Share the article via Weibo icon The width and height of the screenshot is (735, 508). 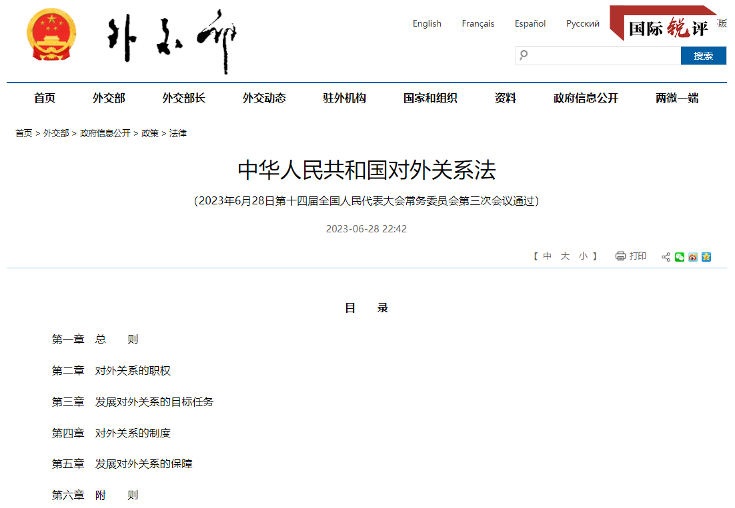693,257
